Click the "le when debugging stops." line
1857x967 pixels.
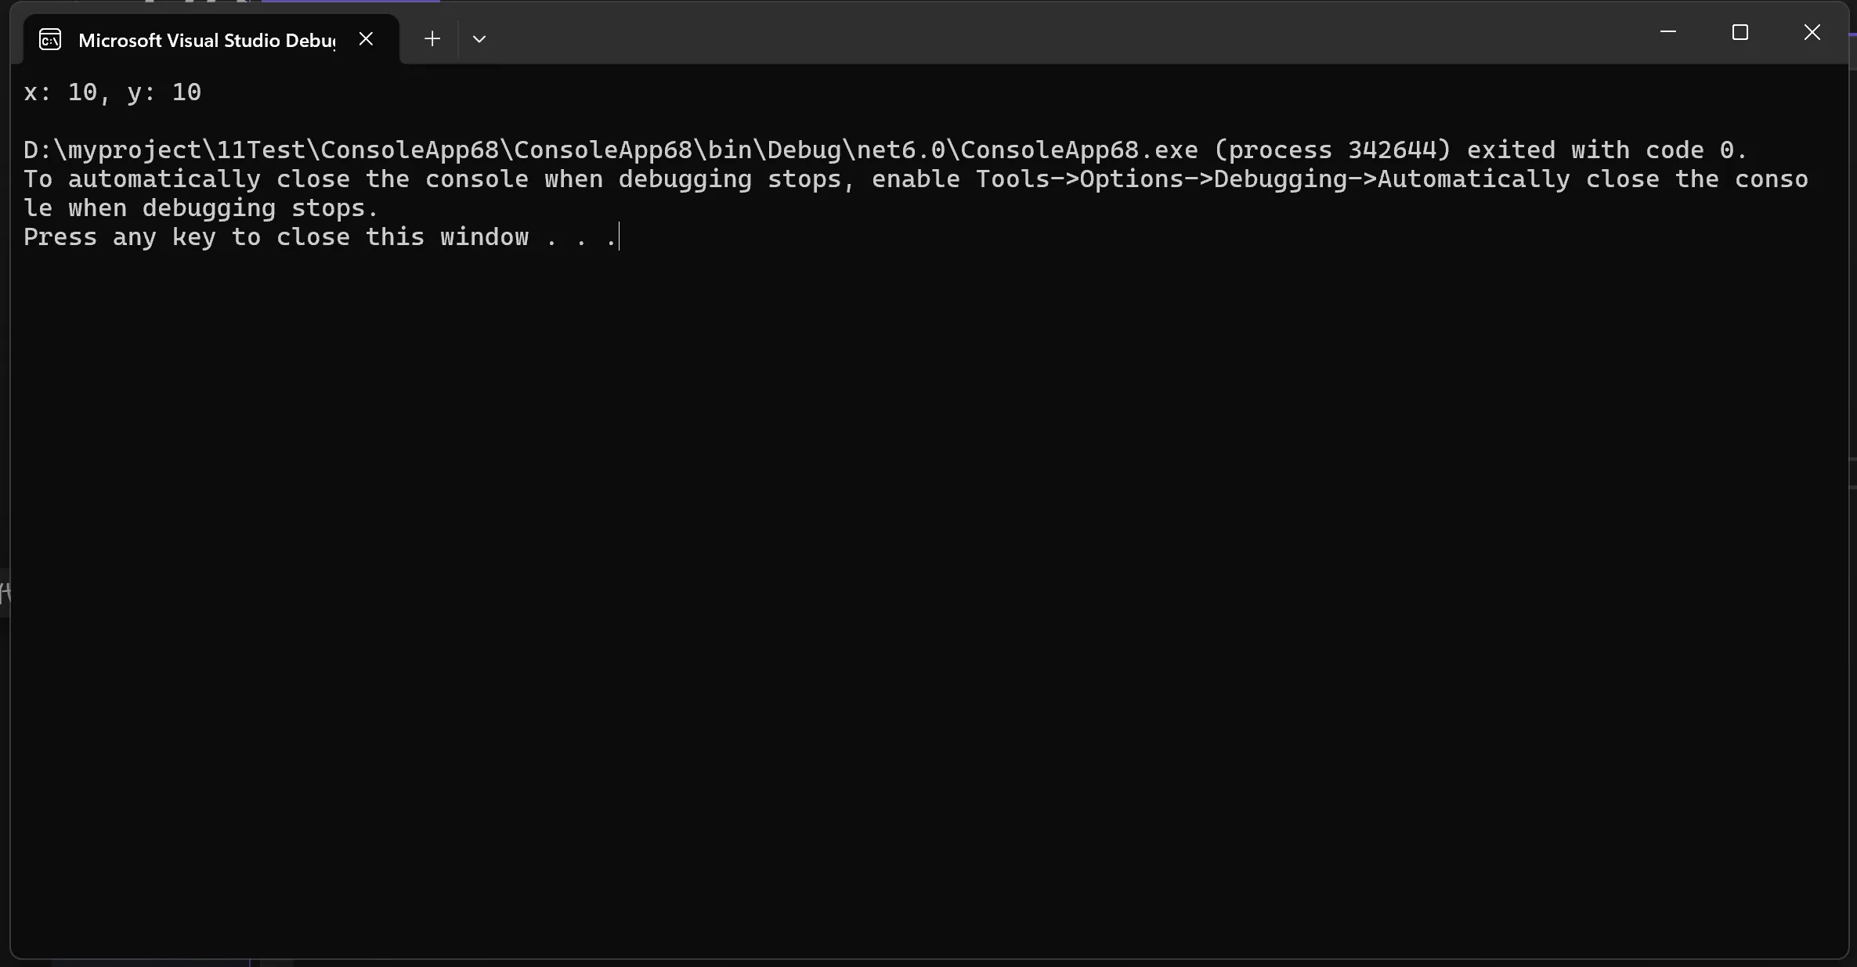201,208
